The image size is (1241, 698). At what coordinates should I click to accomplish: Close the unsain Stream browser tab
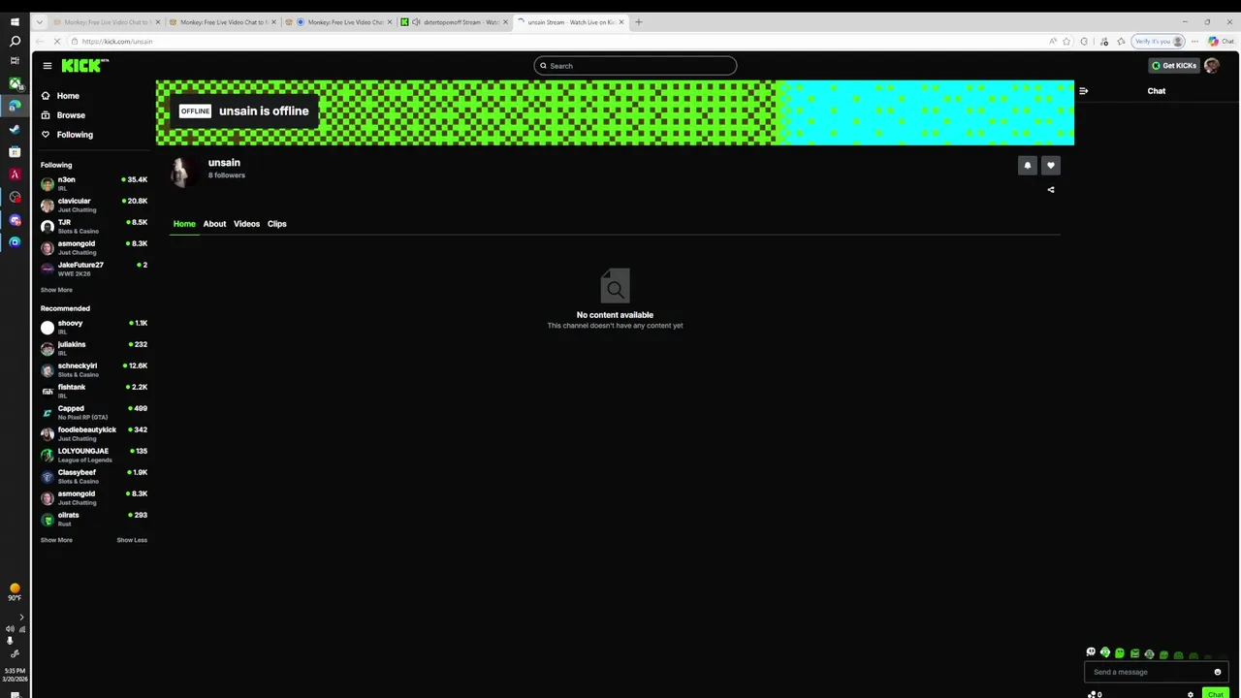point(621,21)
